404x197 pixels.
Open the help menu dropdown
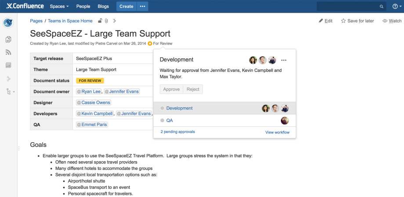(x=396, y=7)
